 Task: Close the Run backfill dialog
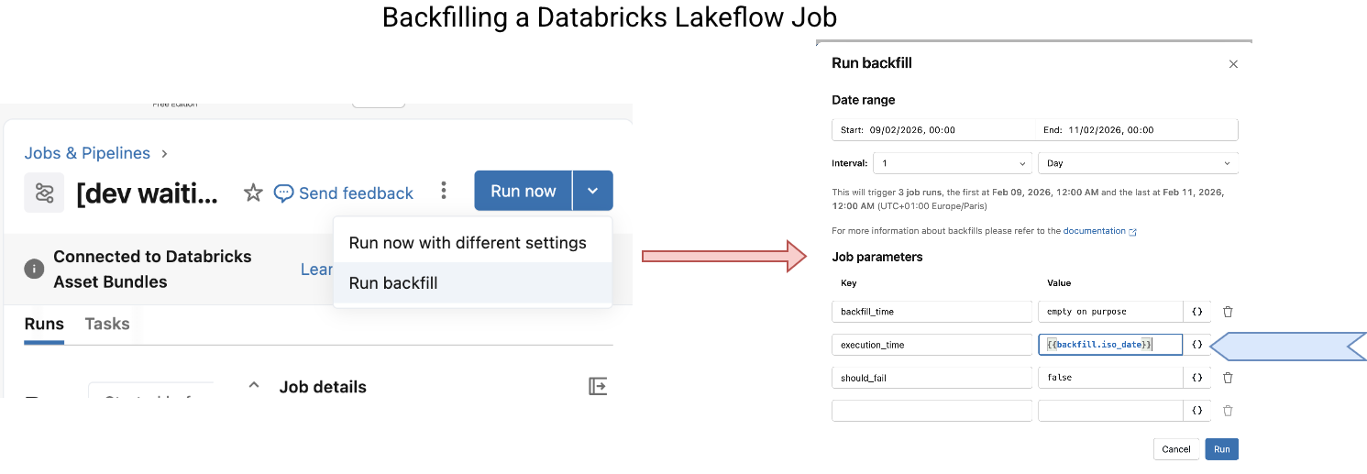tap(1233, 64)
